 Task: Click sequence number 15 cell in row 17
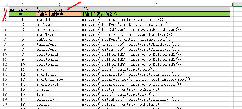pos(22,89)
